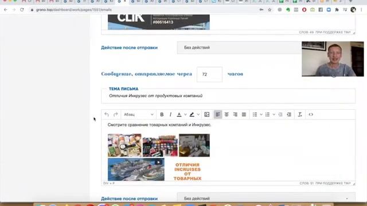The image size is (367, 206).
Task: Select the white bottles image in the editor
Action: pos(194,145)
